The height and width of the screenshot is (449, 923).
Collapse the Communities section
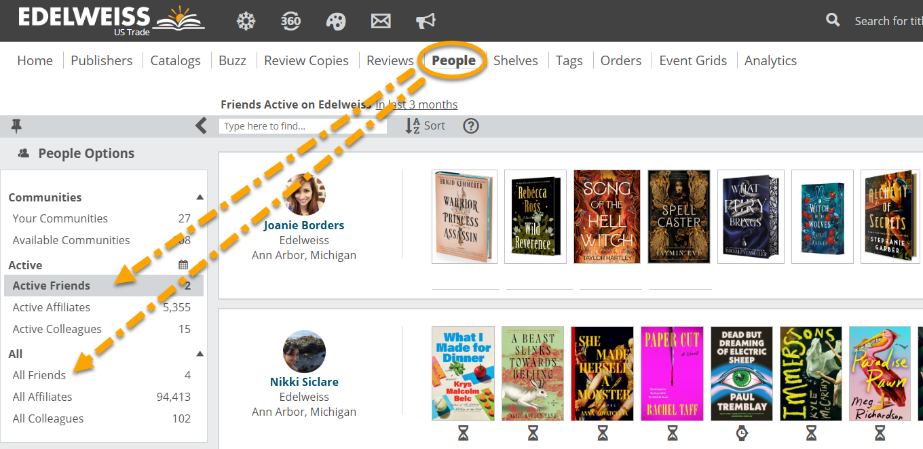click(200, 197)
